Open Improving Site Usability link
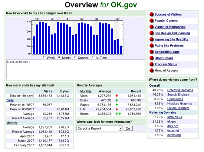The image size is (204, 152). tap(171, 39)
